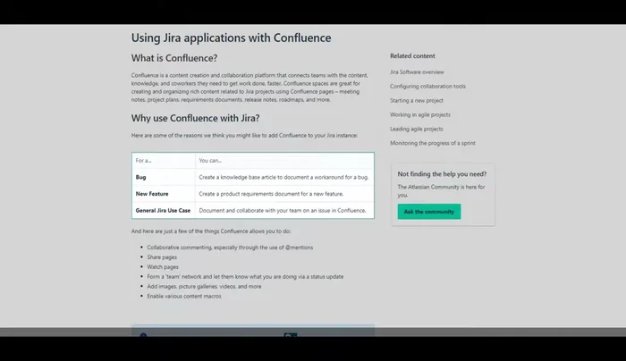Click the 'Add images, picture galleries' bullet item
The height and width of the screenshot is (361, 626).
[x=204, y=287]
